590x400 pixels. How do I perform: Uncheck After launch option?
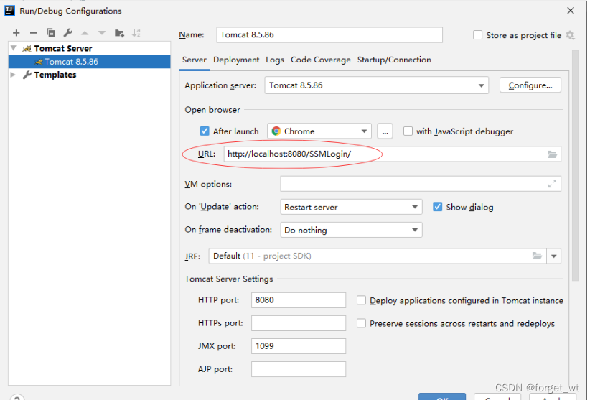(x=205, y=131)
